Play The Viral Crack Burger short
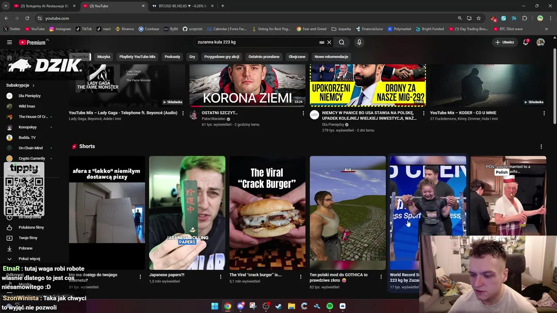Screen dimensions: 557x313 (x=267, y=213)
